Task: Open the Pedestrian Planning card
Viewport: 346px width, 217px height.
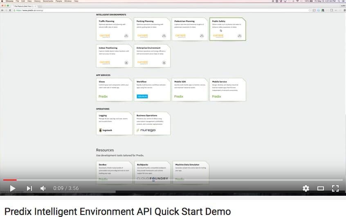Action: coord(190,29)
